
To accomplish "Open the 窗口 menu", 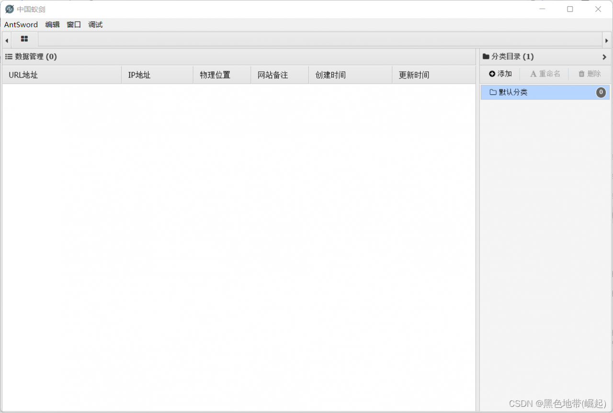I will [74, 24].
